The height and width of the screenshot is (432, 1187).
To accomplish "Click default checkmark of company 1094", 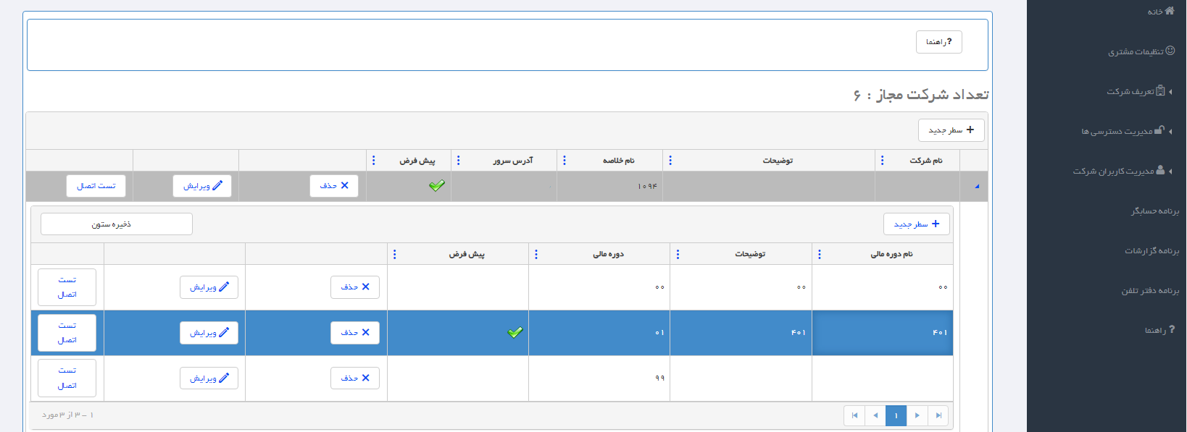I will (437, 186).
